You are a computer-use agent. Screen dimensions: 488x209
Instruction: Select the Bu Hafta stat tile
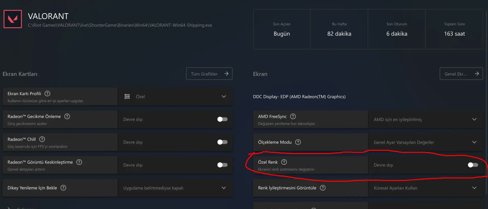pyautogui.click(x=339, y=29)
